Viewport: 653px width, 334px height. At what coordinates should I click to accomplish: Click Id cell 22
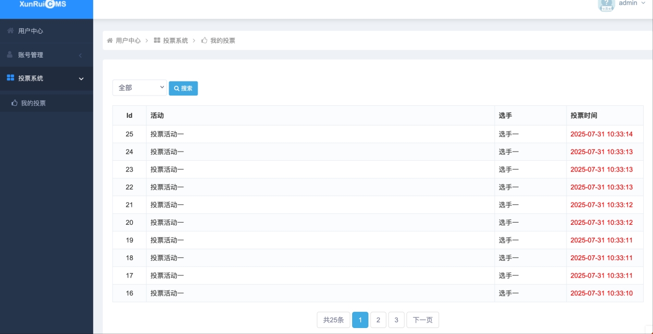130,187
